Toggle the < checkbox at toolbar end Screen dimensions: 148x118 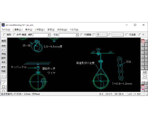[140, 35]
